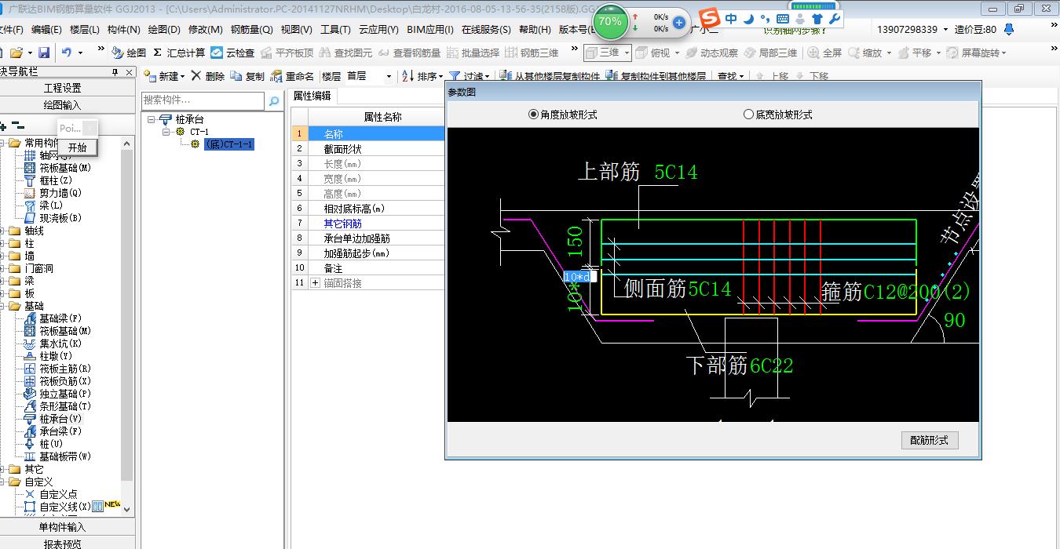1060x549 pixels.
Task: Click 删除 delete component button
Action: [208, 76]
